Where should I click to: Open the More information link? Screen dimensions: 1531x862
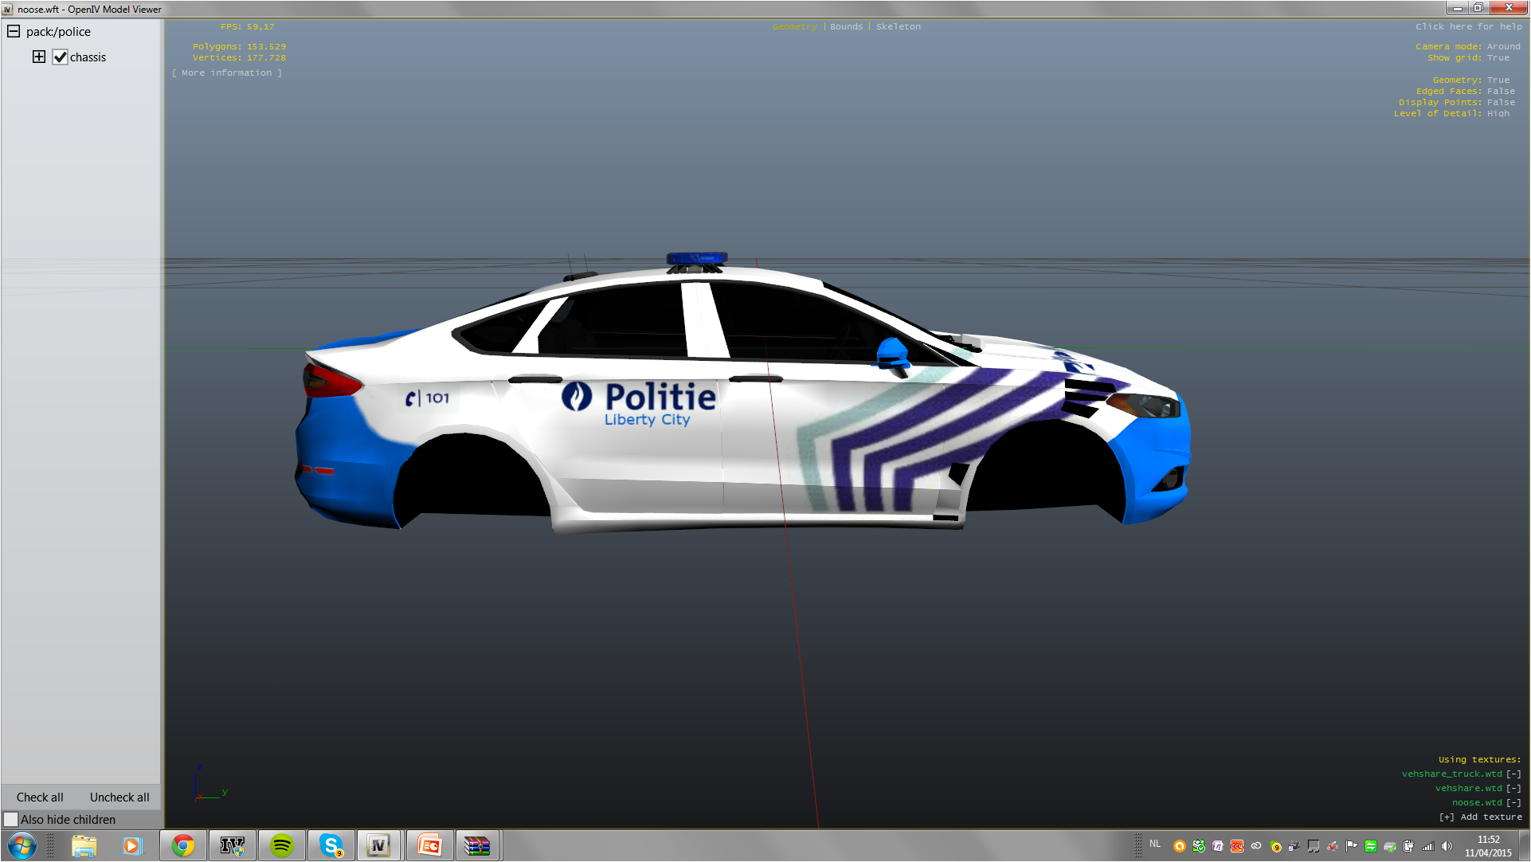[x=227, y=73]
